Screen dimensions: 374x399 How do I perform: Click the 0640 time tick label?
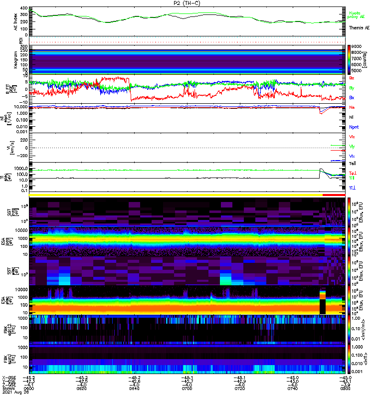point(134,389)
